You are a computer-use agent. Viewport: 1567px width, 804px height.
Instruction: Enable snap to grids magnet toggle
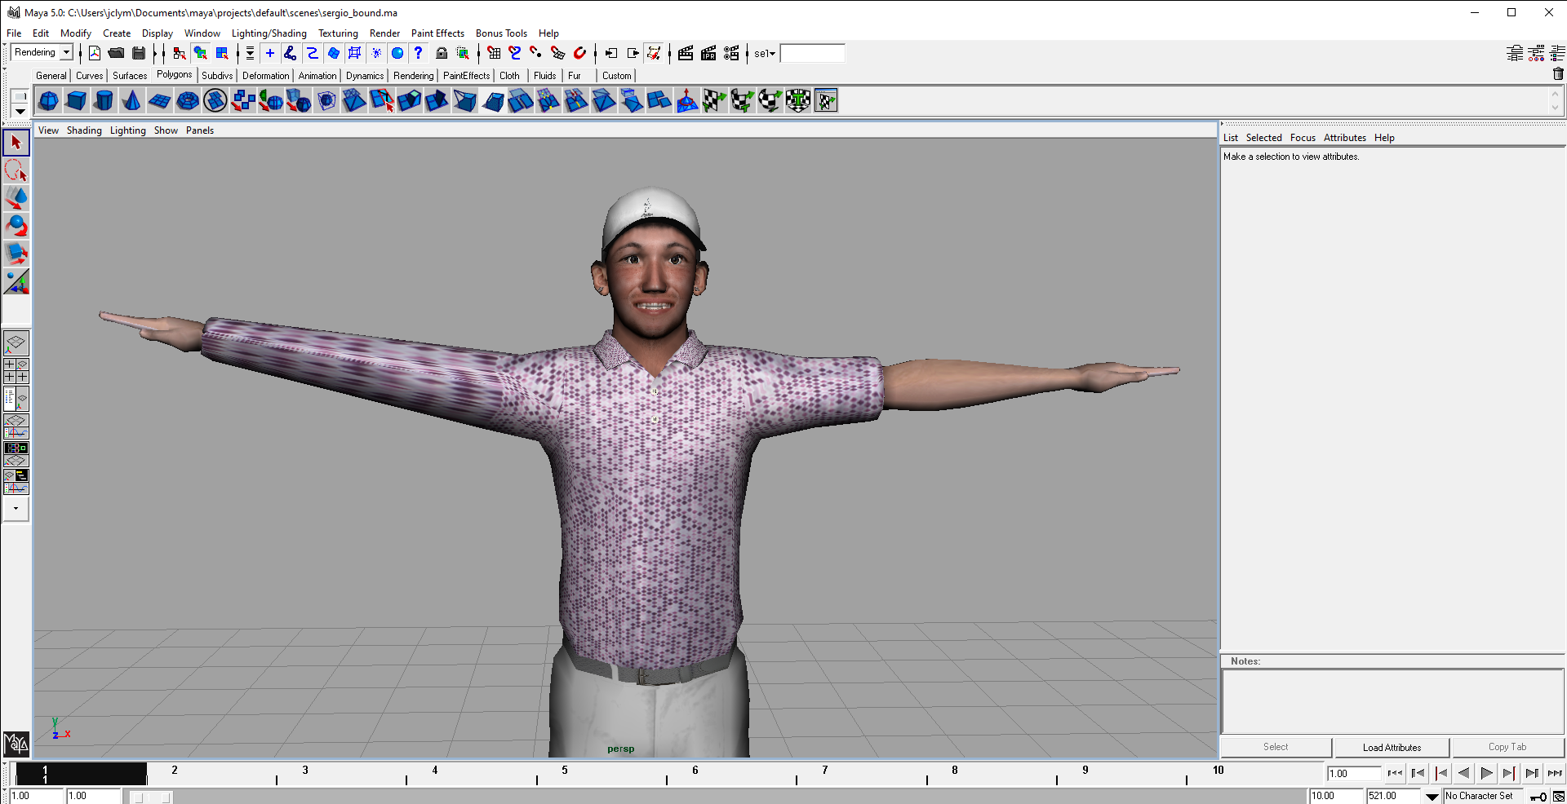(493, 53)
